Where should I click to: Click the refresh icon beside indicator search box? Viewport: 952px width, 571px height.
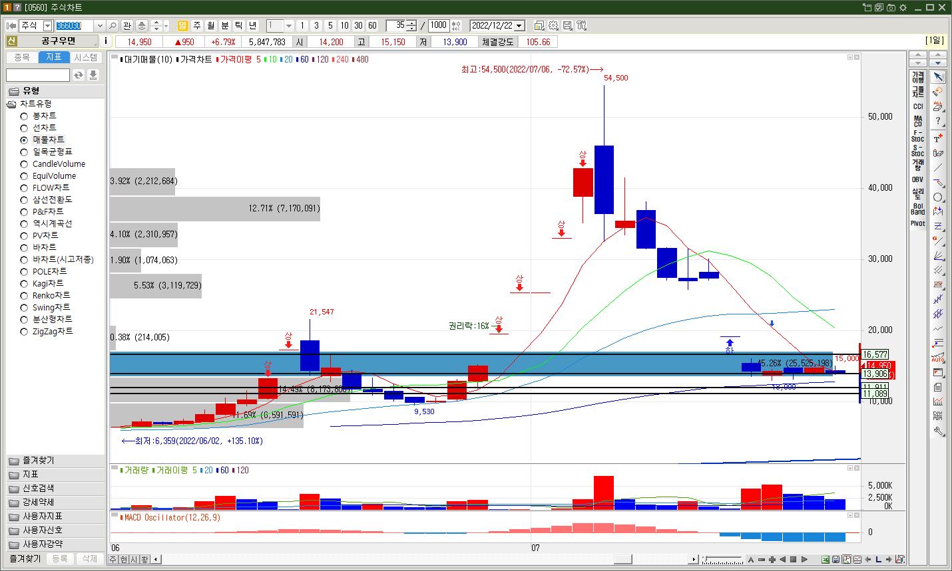click(x=79, y=75)
